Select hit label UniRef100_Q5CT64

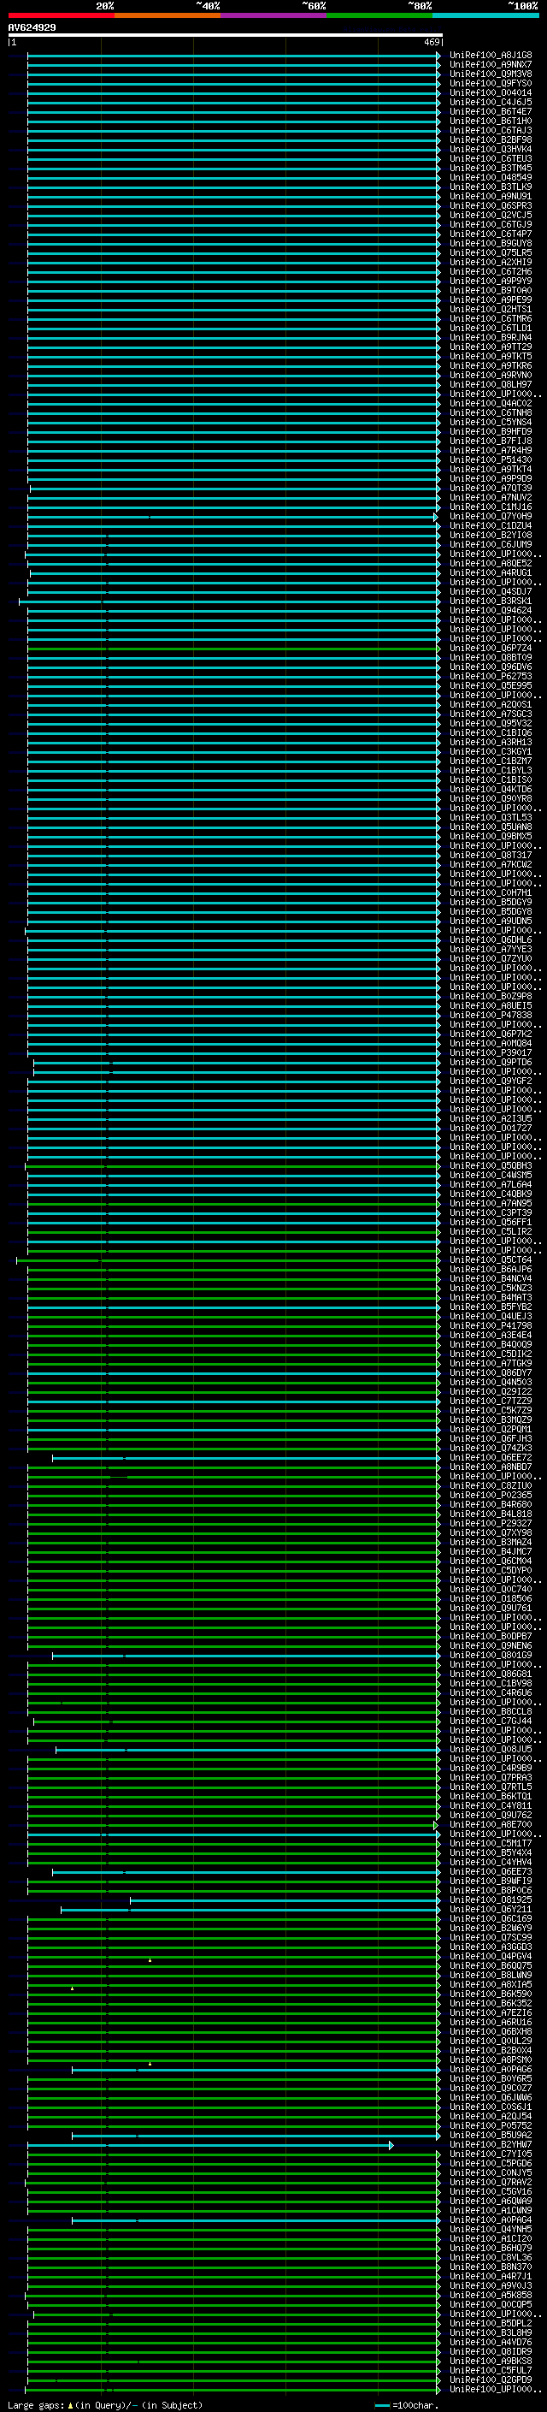click(x=490, y=1259)
